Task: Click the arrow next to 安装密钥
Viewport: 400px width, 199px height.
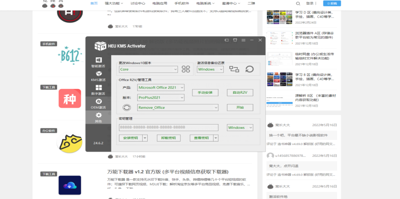Action: [x=145, y=138]
